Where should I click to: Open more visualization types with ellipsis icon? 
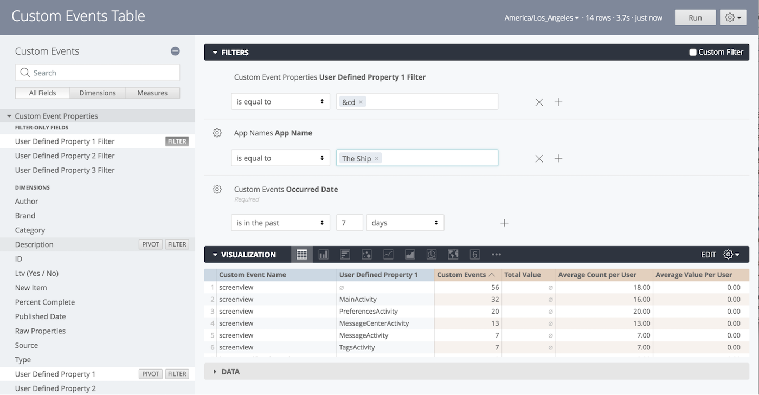[x=496, y=254]
